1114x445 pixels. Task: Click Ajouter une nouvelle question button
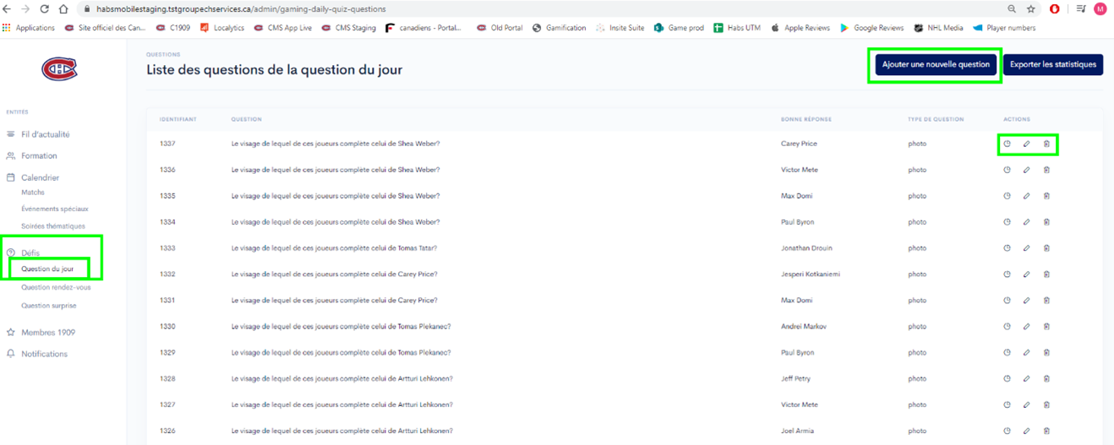(x=936, y=65)
